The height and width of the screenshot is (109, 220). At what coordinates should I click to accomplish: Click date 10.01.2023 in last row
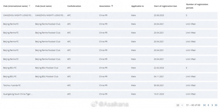[x=159, y=94]
